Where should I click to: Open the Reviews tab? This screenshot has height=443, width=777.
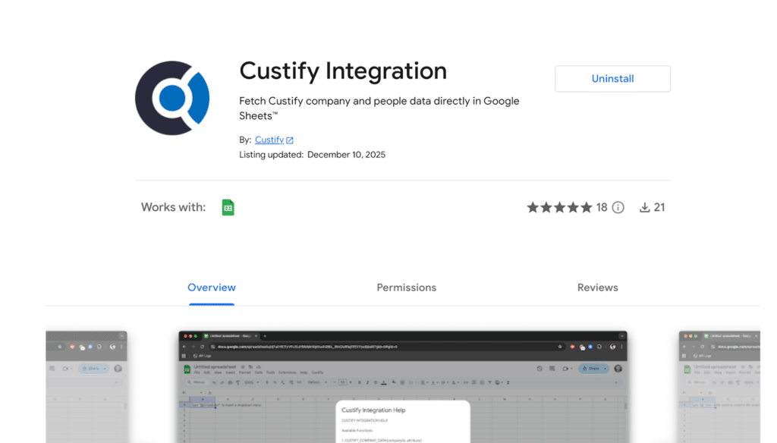click(598, 287)
